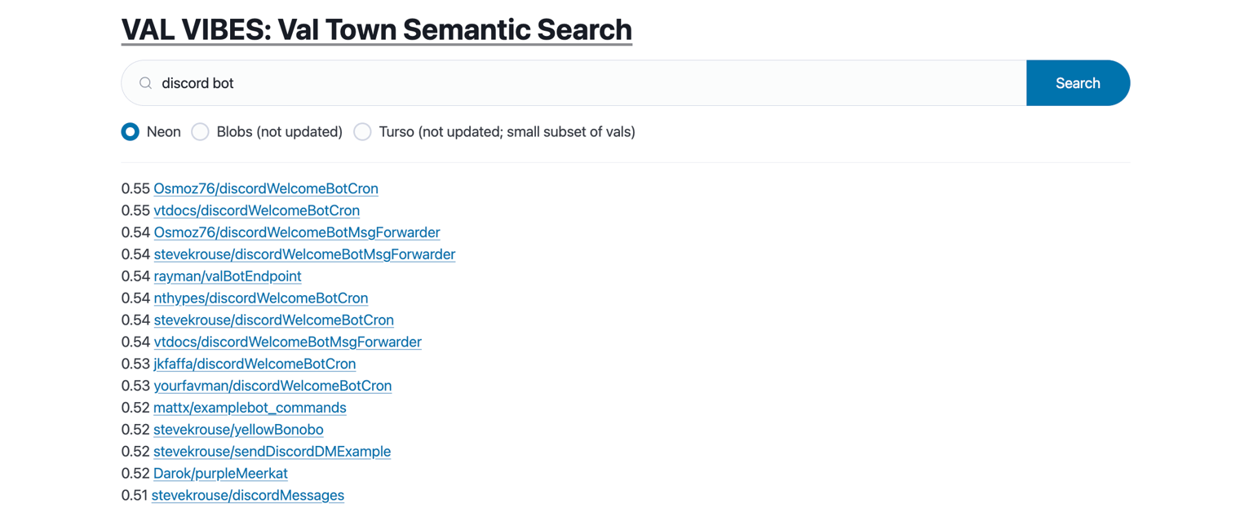Open Osmoz76/discordWelcomeBotCron result

[266, 188]
